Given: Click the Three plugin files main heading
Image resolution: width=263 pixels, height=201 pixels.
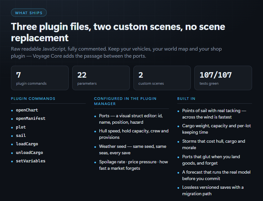Looking at the screenshot, I should pyautogui.click(x=118, y=32).
